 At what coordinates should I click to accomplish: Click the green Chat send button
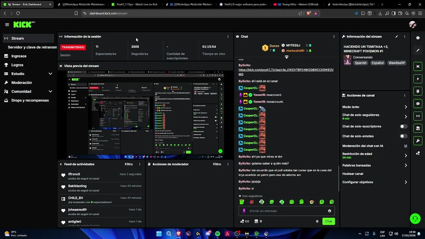(x=328, y=221)
